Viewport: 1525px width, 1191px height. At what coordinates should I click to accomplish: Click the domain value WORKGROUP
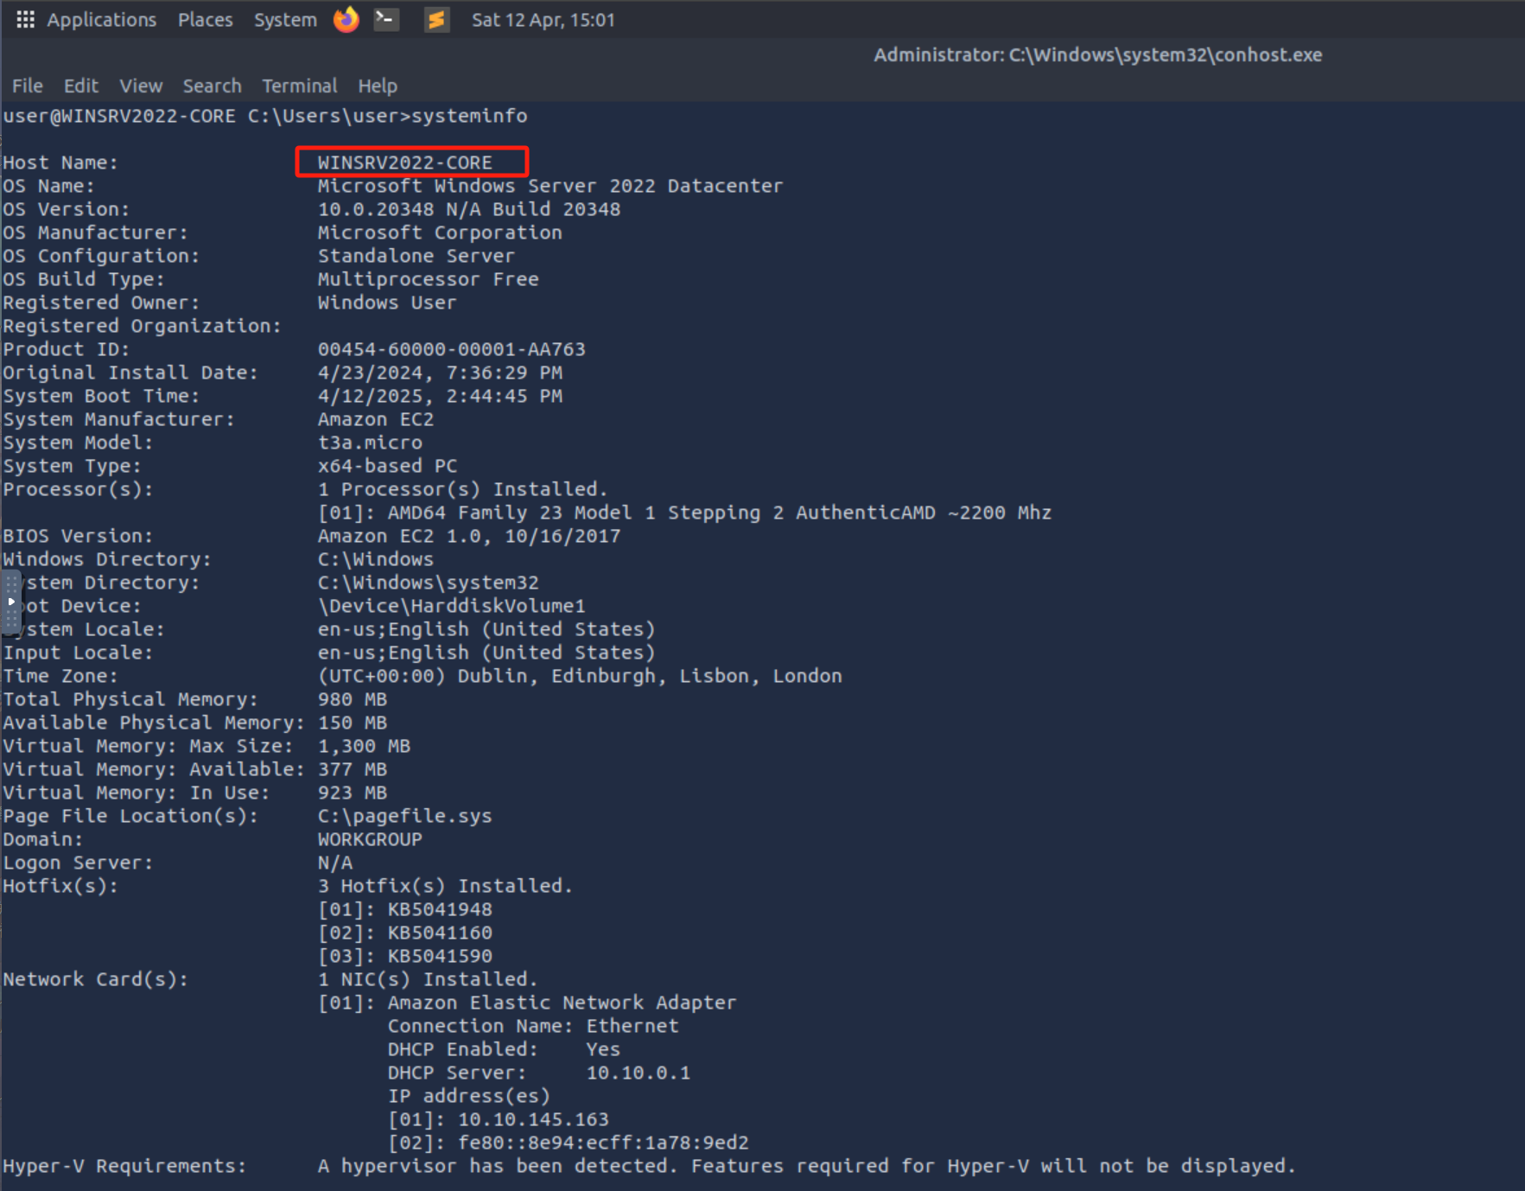[370, 839]
